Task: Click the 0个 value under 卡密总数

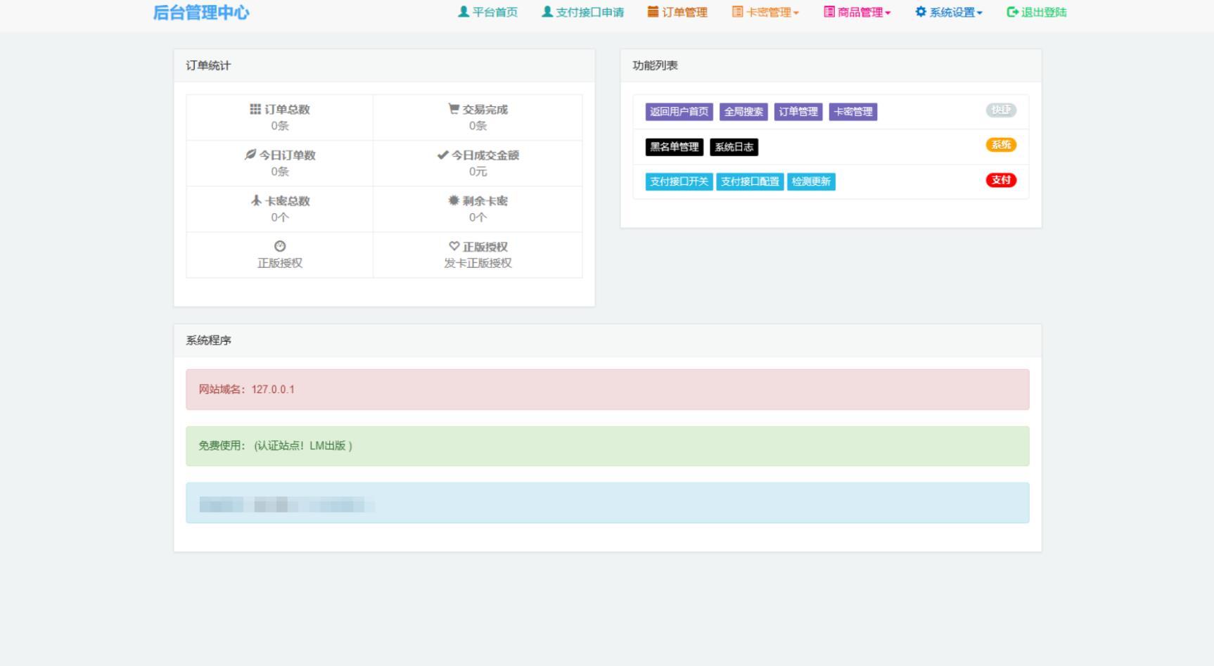Action: coord(280,217)
